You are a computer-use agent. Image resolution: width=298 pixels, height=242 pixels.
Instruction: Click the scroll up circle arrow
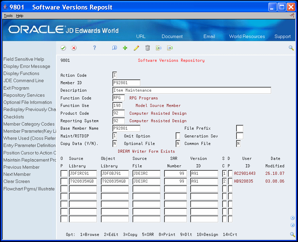(x=293, y=218)
